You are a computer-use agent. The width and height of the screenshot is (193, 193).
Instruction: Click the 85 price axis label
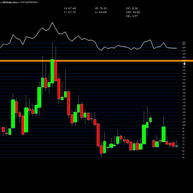coord(183,135)
